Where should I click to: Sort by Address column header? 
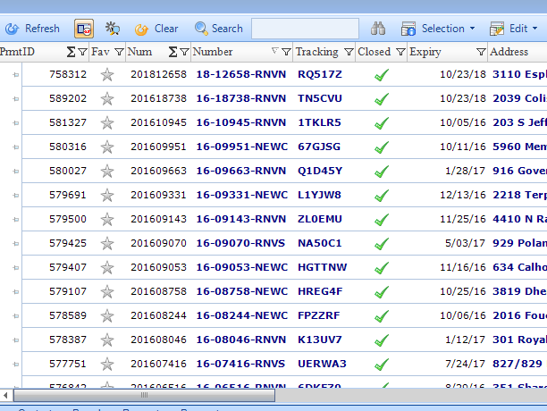click(x=509, y=52)
